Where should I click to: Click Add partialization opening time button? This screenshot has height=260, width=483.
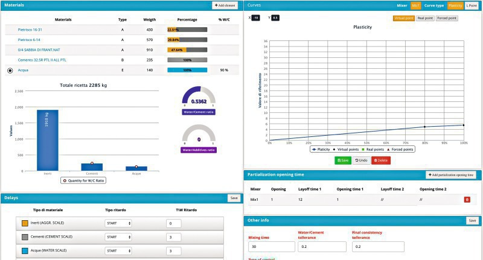(x=451, y=175)
